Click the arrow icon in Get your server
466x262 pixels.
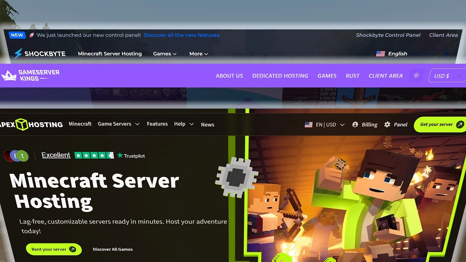click(x=460, y=125)
